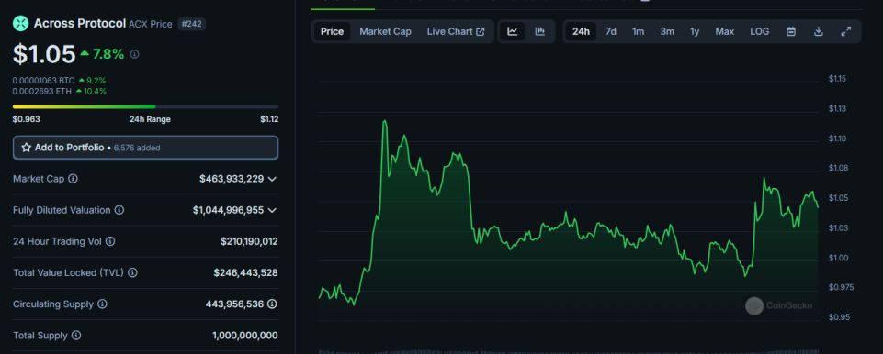Select the 7d time range
883x354 pixels.
click(x=610, y=31)
